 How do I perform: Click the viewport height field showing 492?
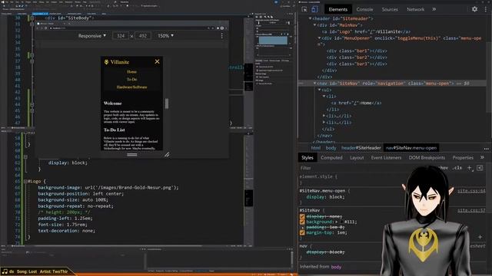point(143,36)
